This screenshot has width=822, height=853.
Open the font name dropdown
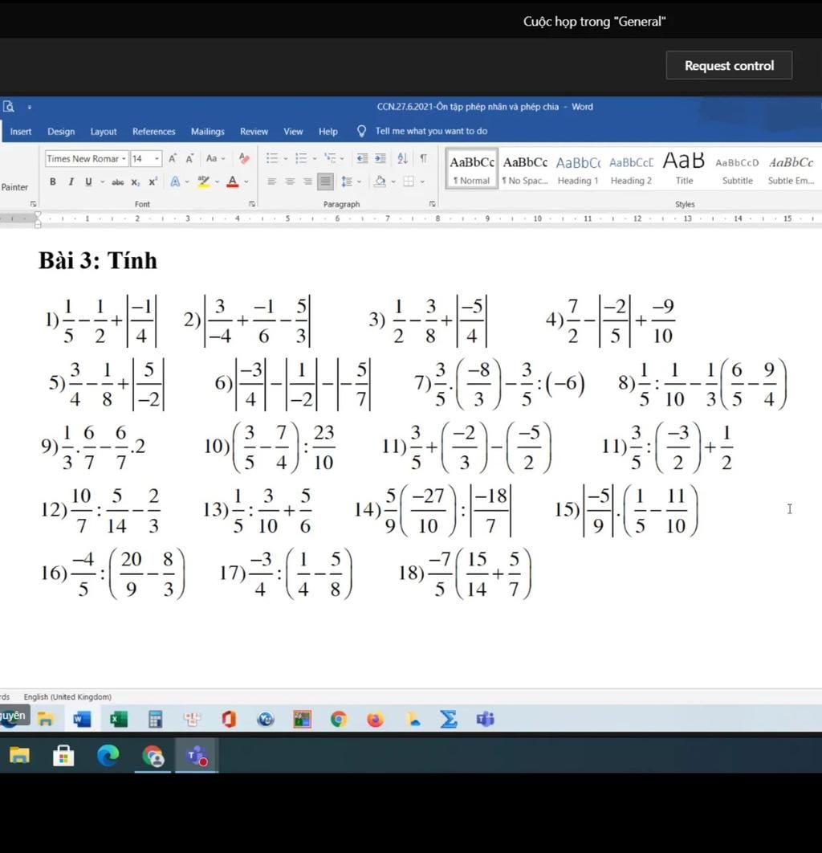[124, 159]
